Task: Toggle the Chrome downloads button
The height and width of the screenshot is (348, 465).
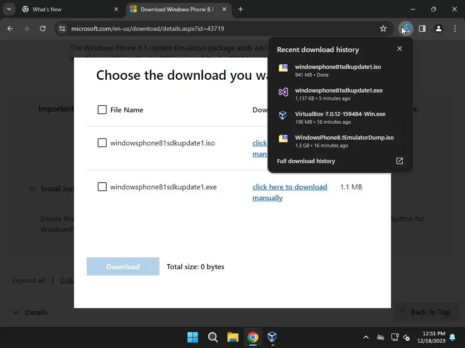Action: click(x=406, y=29)
